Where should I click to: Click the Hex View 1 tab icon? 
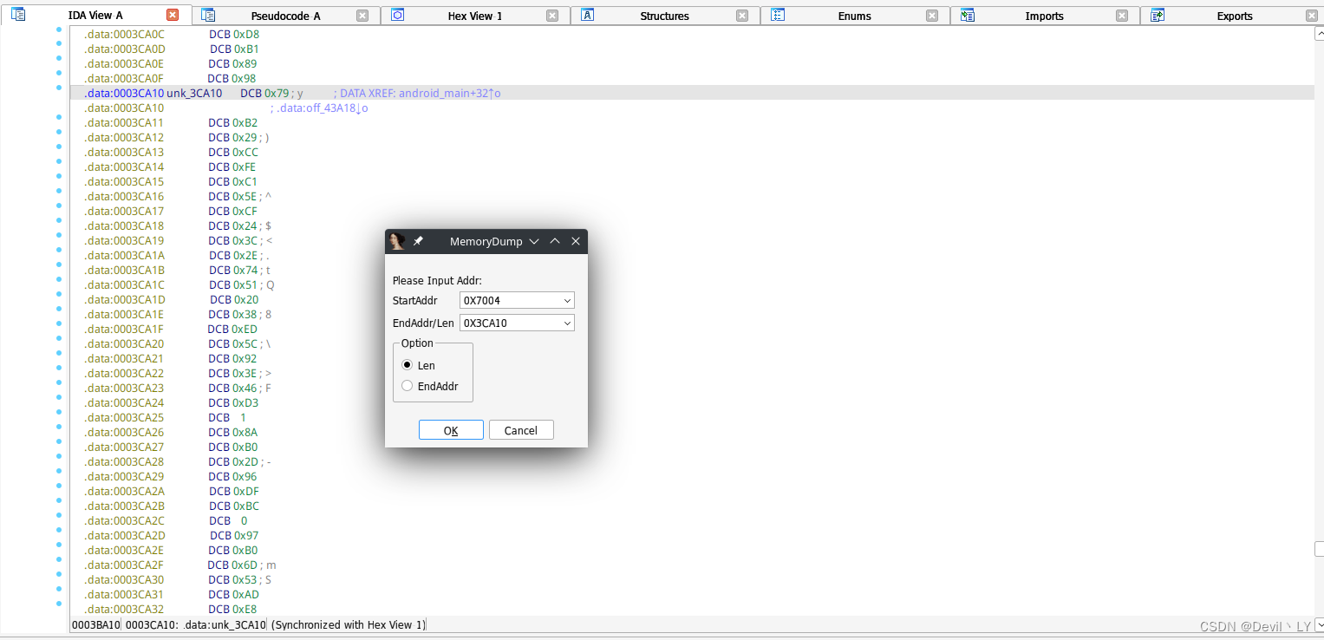pos(397,15)
